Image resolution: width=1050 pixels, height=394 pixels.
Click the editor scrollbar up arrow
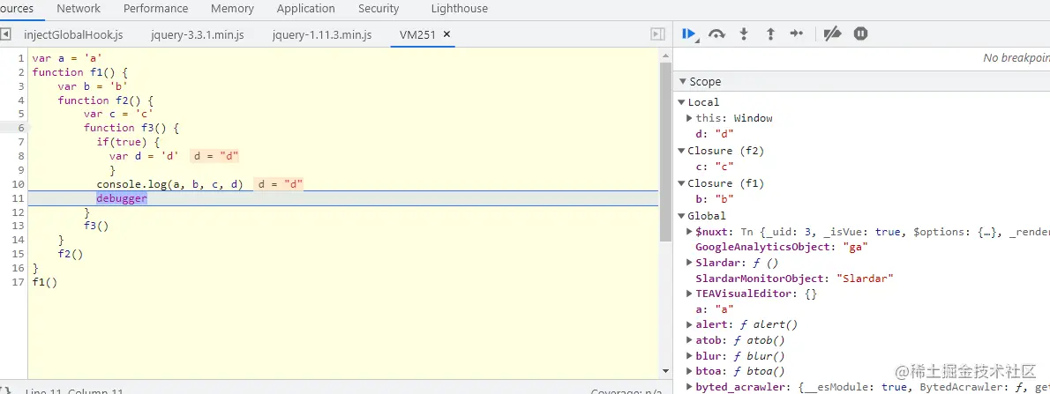[x=665, y=55]
